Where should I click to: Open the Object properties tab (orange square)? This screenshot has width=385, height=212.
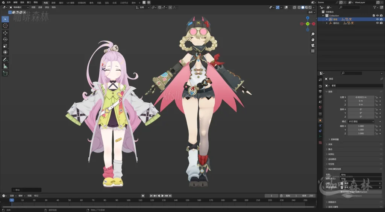[320, 120]
